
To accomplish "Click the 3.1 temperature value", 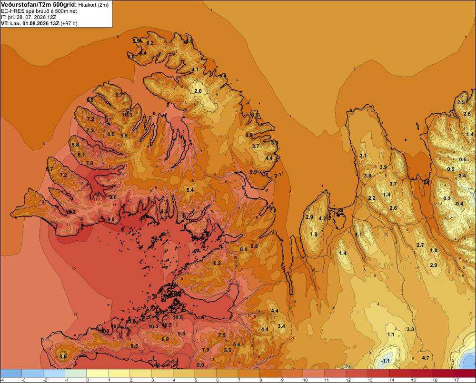I will [363, 156].
